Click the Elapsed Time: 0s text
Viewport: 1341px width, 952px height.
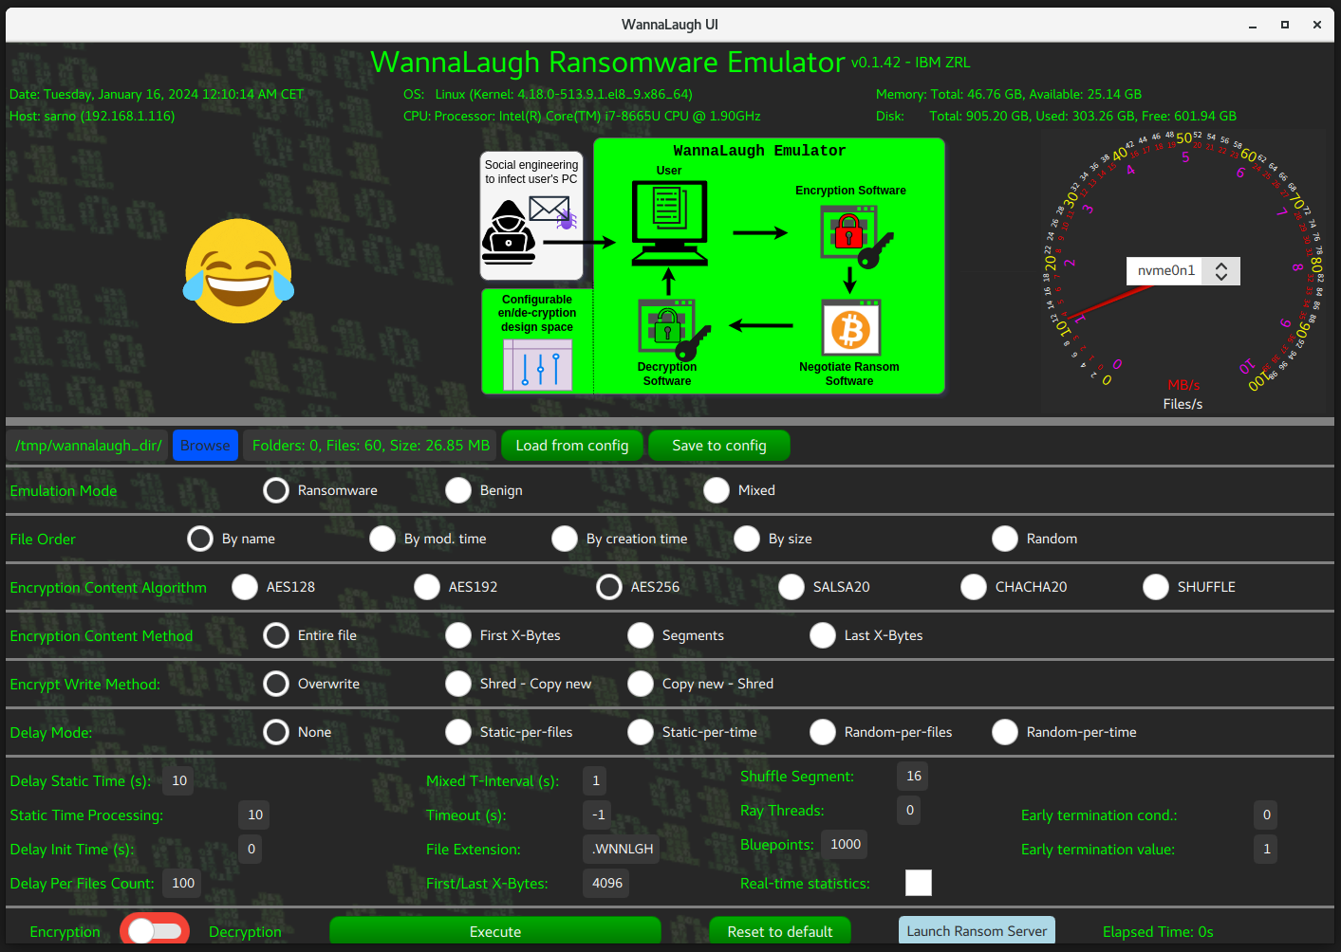(1158, 932)
